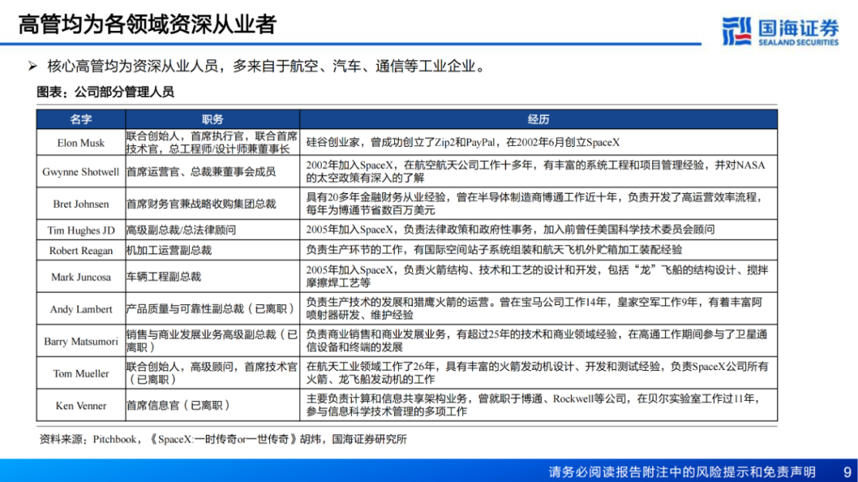Image resolution: width=858 pixels, height=482 pixels.
Task: Click the experience text 负责生产环节的工作
Action: click(x=354, y=250)
